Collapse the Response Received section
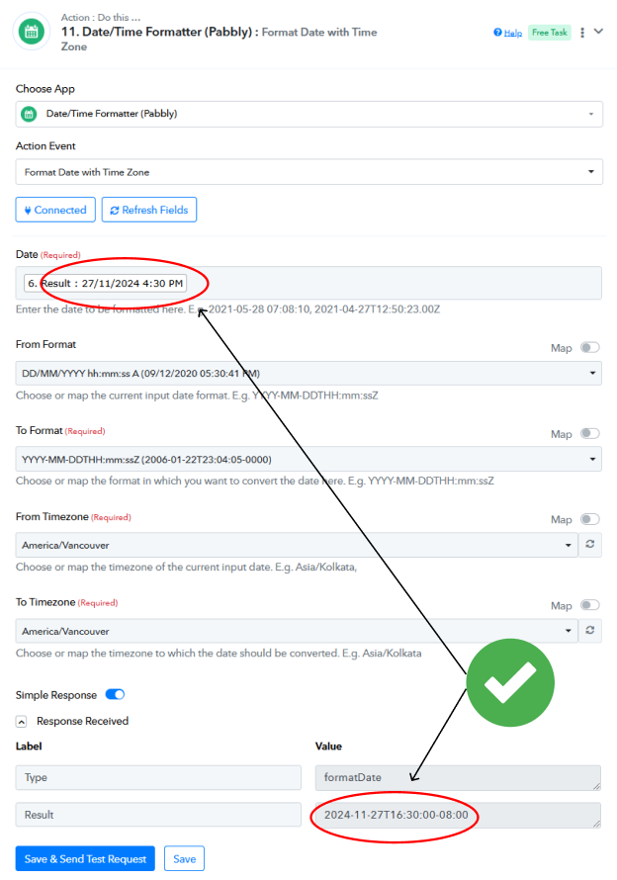This screenshot has height=880, width=617. 22,721
